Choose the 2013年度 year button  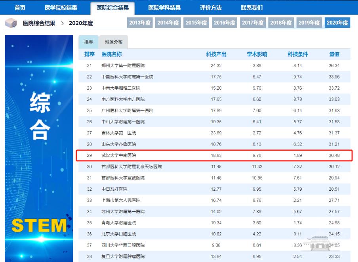point(140,23)
